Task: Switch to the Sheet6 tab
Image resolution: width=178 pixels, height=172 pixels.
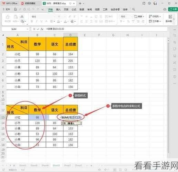Action: 34,165
